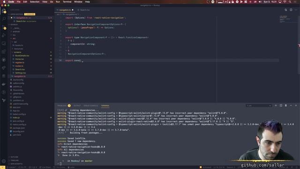
Task: Open the Help menu
Action: 88,2
